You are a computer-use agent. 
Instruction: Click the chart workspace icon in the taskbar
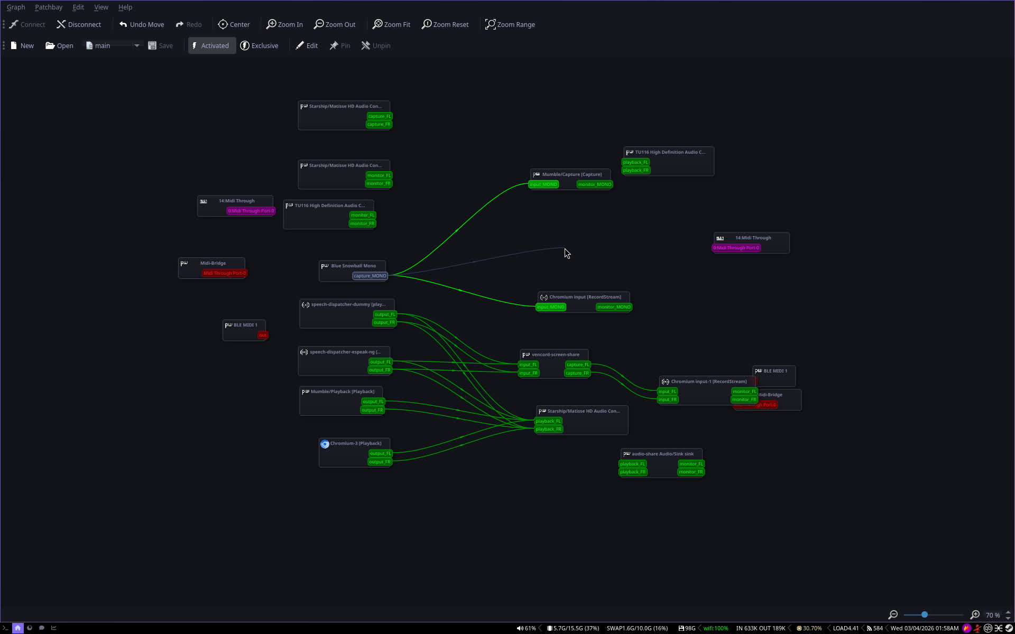(53, 628)
